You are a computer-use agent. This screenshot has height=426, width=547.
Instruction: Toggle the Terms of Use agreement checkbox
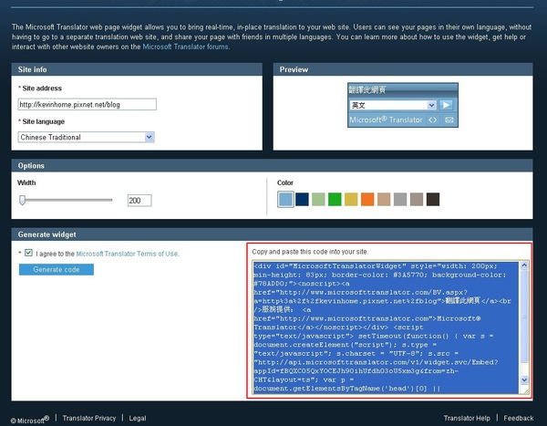coord(28,253)
